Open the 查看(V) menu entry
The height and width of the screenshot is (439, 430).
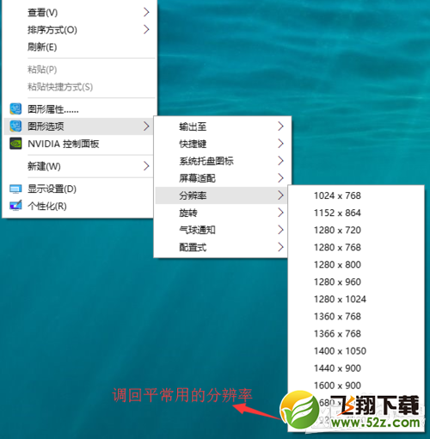[x=80, y=12]
